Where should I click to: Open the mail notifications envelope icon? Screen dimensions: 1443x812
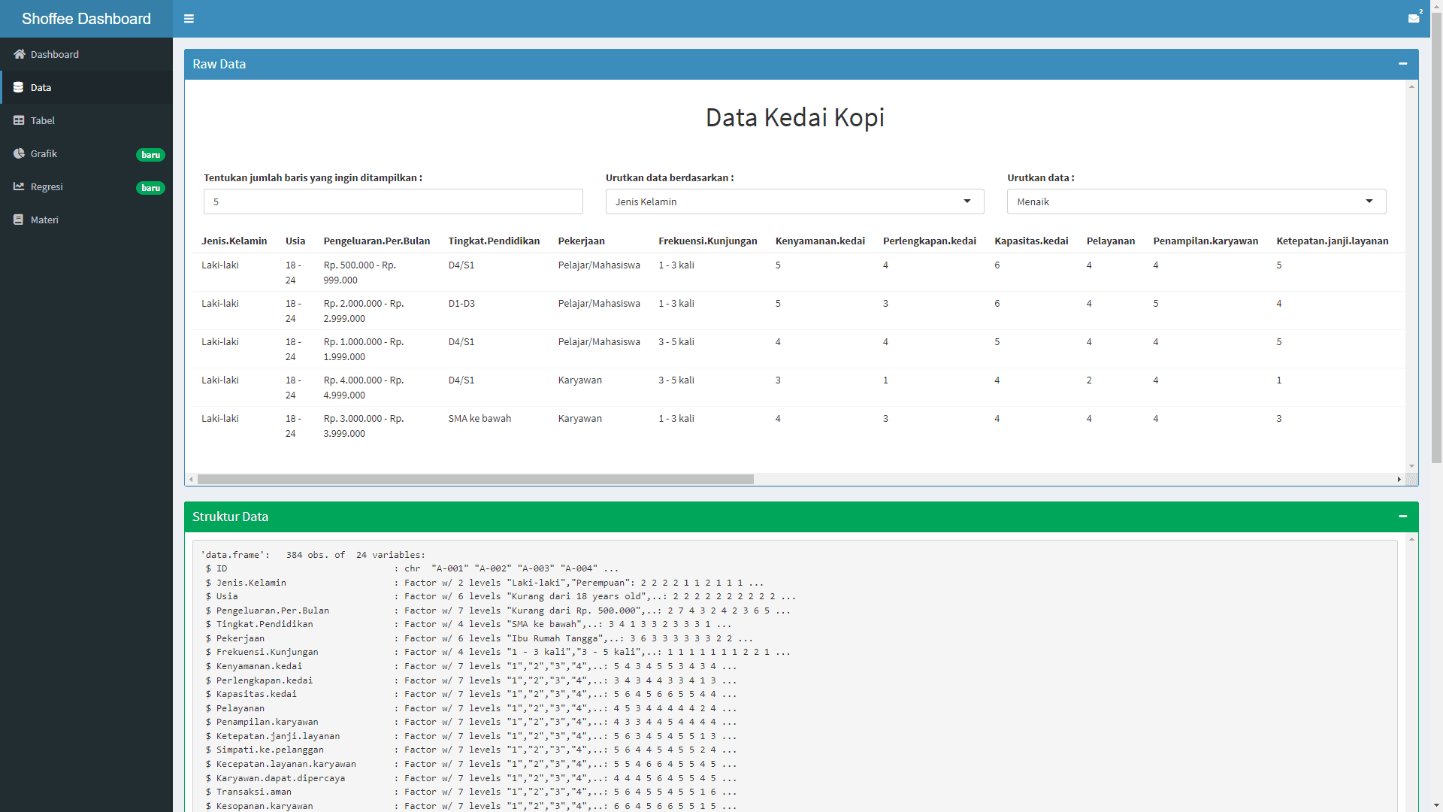coord(1413,19)
